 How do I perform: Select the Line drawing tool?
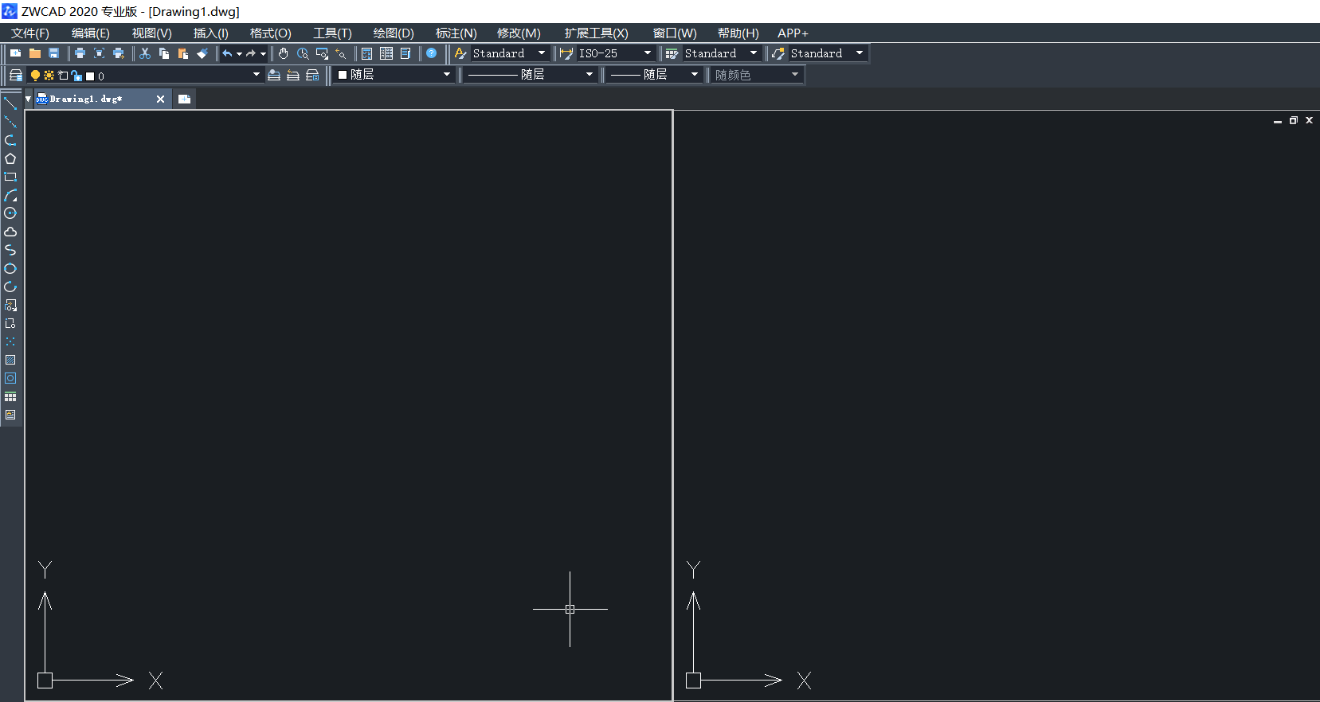[10, 103]
